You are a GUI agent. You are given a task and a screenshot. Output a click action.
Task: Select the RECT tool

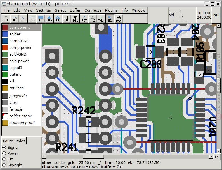(41, 19)
